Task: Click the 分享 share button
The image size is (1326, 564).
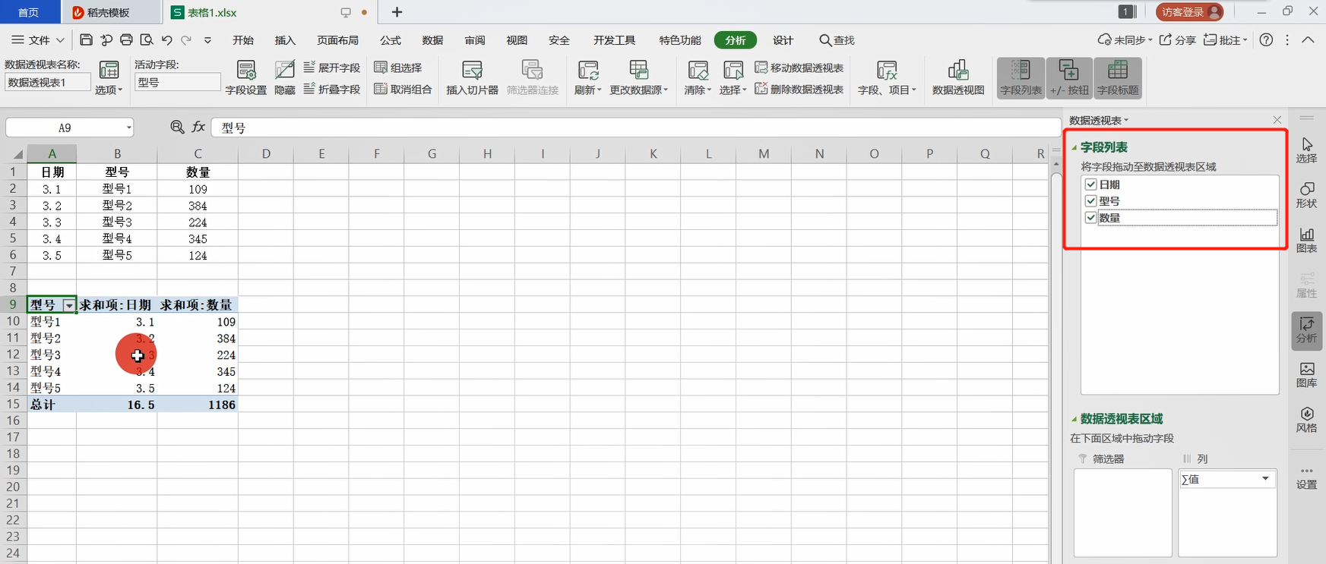Action: [x=1177, y=40]
